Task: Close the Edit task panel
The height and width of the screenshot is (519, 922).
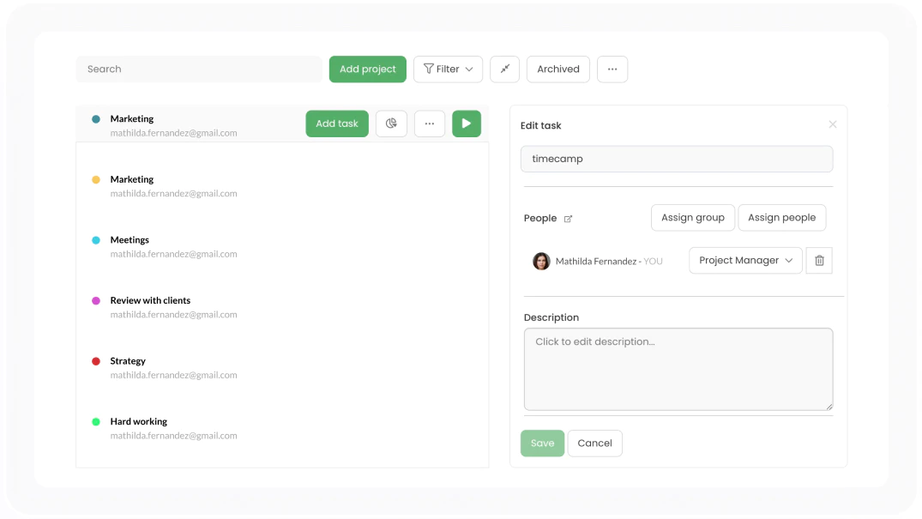Action: [x=832, y=124]
